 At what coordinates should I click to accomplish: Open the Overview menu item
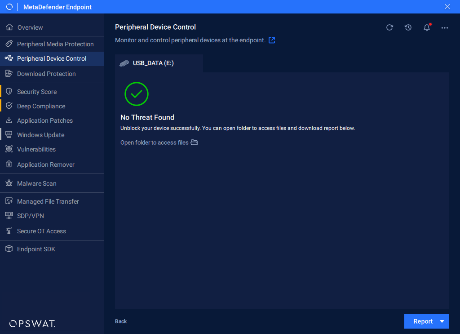point(52,27)
